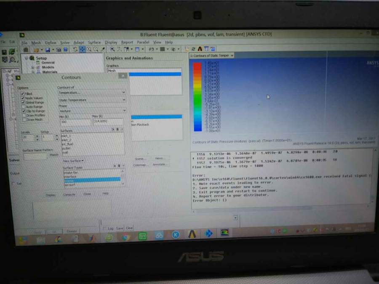
Task: Open the Static Temperature dropdown
Action: 92,100
